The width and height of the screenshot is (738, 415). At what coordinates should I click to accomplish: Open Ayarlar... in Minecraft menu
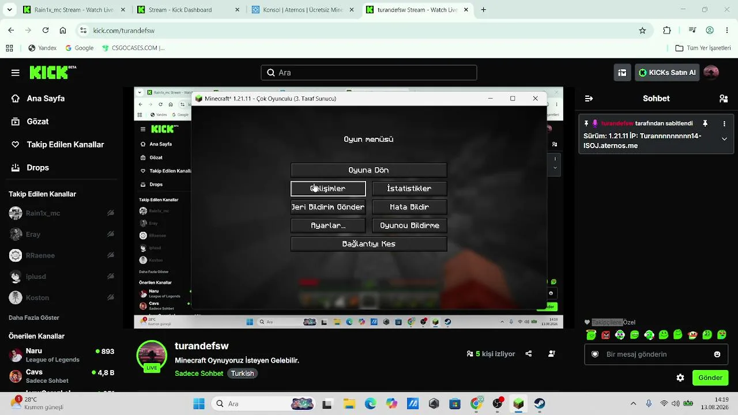point(328,225)
